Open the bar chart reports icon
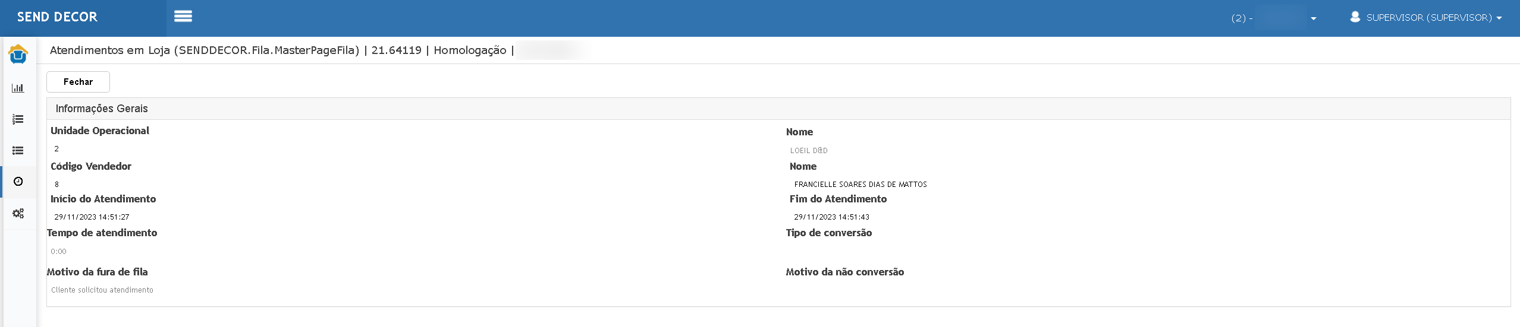1520x327 pixels. [x=18, y=88]
